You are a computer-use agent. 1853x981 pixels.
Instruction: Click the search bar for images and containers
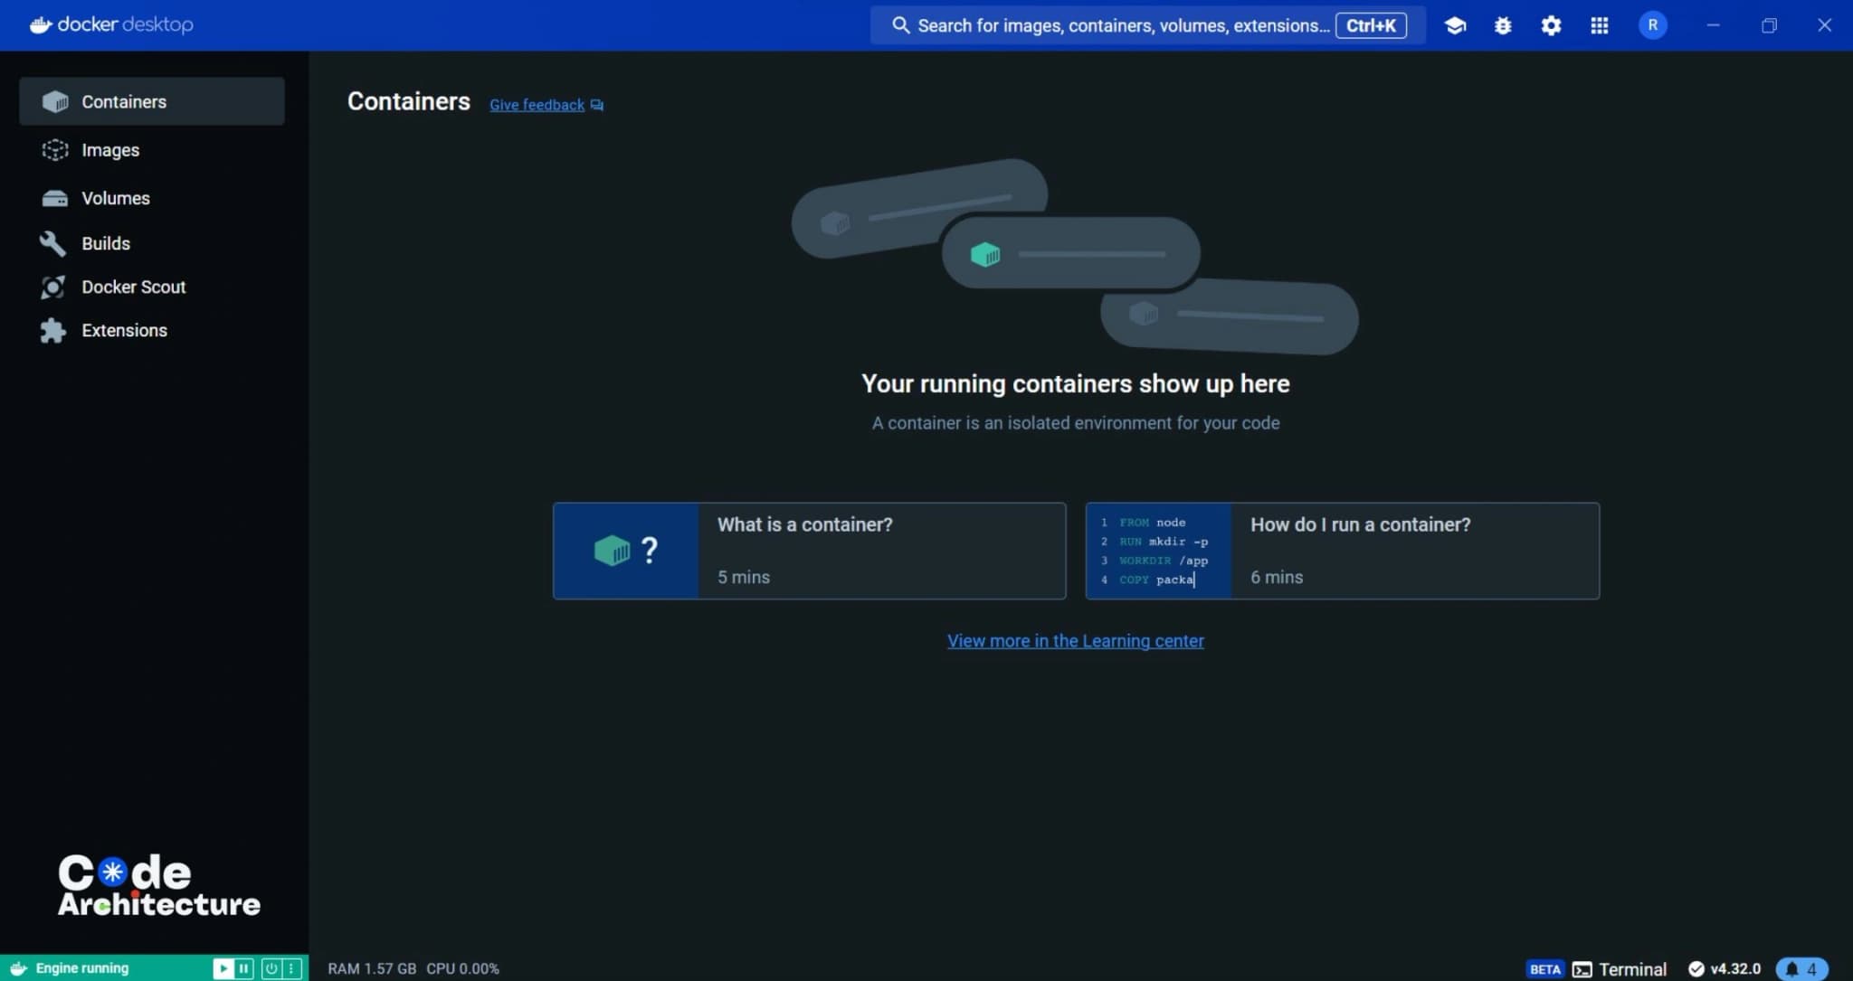[x=1147, y=25]
